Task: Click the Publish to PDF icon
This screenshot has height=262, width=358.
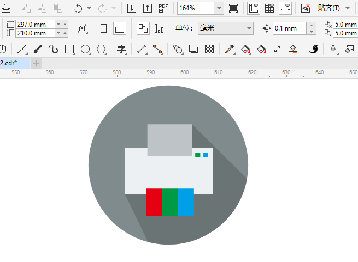Action: 163,8
